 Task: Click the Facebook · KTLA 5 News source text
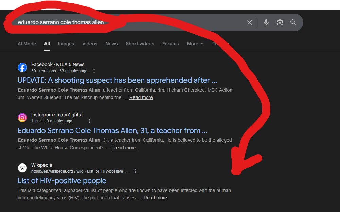tap(58, 64)
